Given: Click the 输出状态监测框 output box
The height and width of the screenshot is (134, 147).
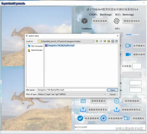Looking at the screenshot, I should click(110, 127).
